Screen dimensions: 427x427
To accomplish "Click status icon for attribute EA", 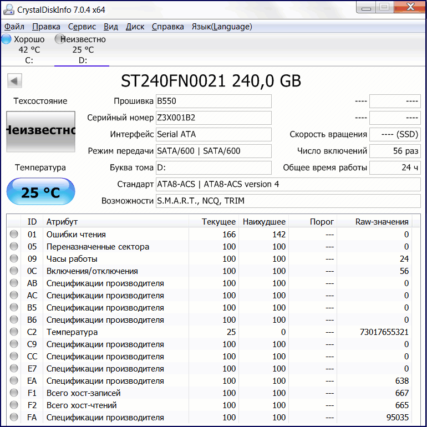I will (x=14, y=380).
